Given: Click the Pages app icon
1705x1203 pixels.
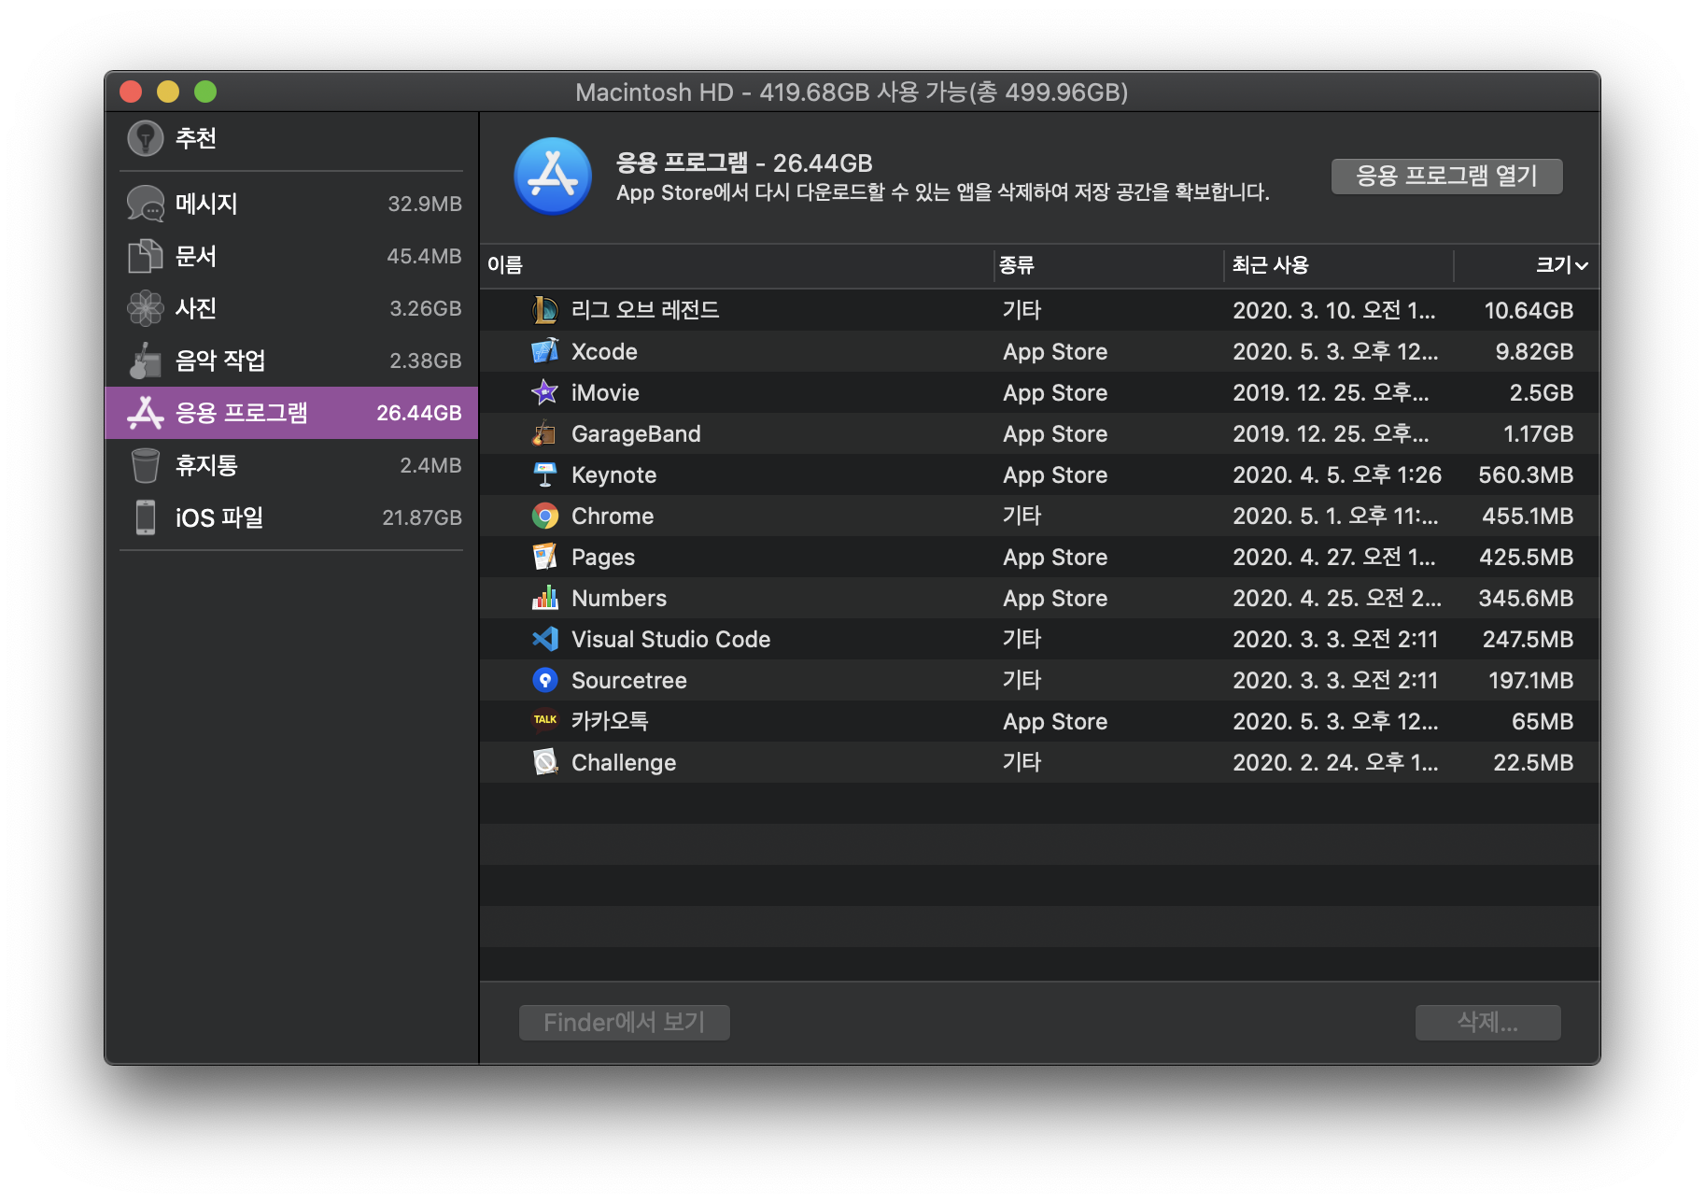Looking at the screenshot, I should click(545, 557).
